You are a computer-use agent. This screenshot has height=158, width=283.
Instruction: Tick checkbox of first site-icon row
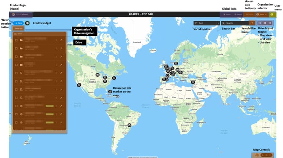[16, 73]
